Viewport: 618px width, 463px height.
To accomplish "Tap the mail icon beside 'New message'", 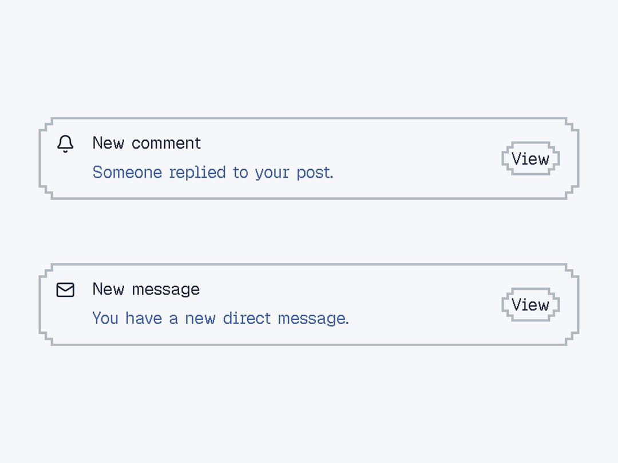I will [65, 290].
